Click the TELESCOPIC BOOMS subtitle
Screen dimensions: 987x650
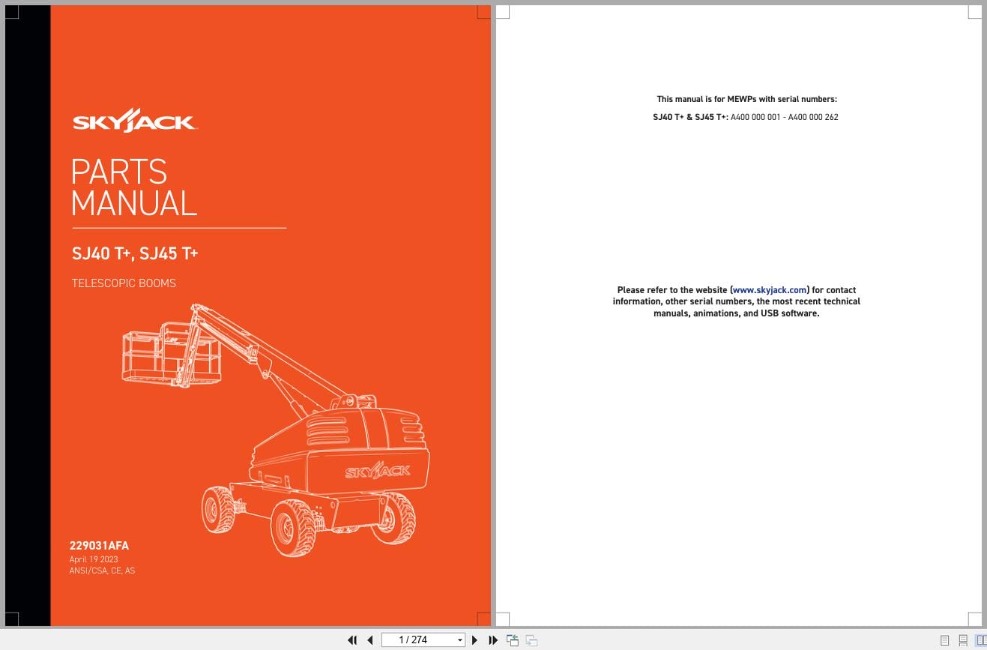pyautogui.click(x=123, y=283)
